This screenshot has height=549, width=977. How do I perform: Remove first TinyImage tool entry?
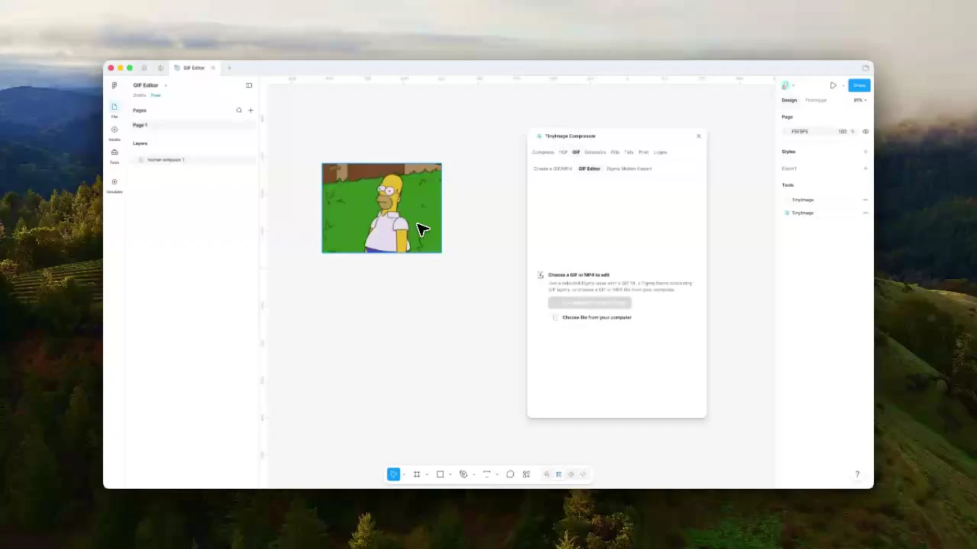click(866, 200)
